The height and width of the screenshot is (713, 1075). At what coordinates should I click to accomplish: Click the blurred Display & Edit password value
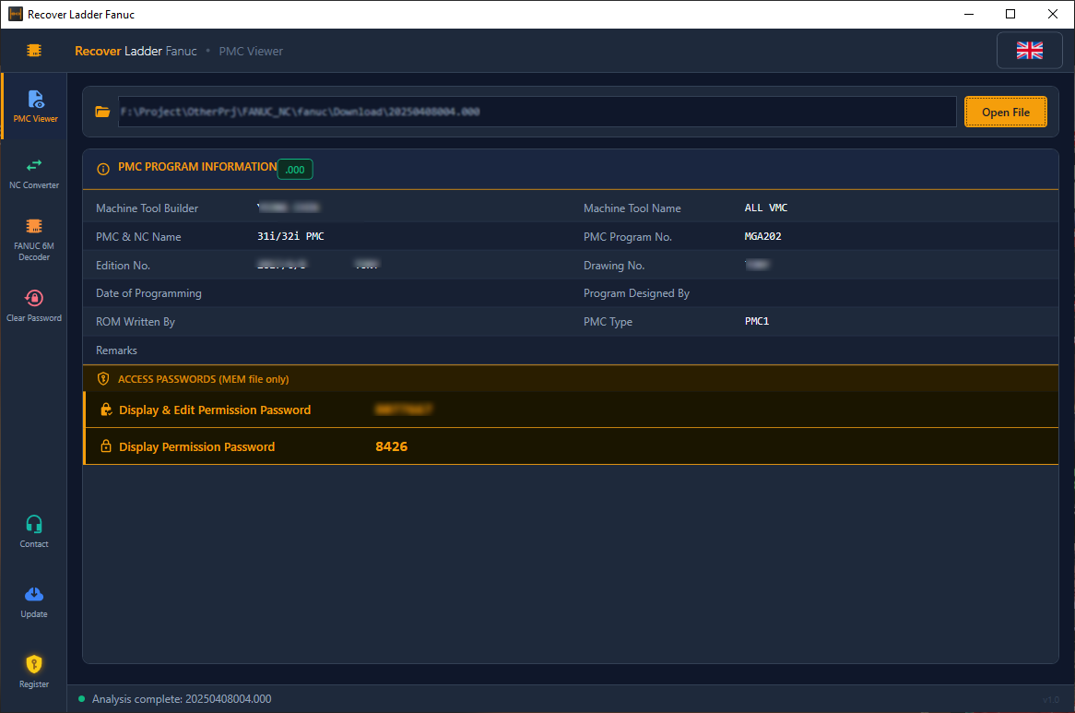(x=403, y=410)
